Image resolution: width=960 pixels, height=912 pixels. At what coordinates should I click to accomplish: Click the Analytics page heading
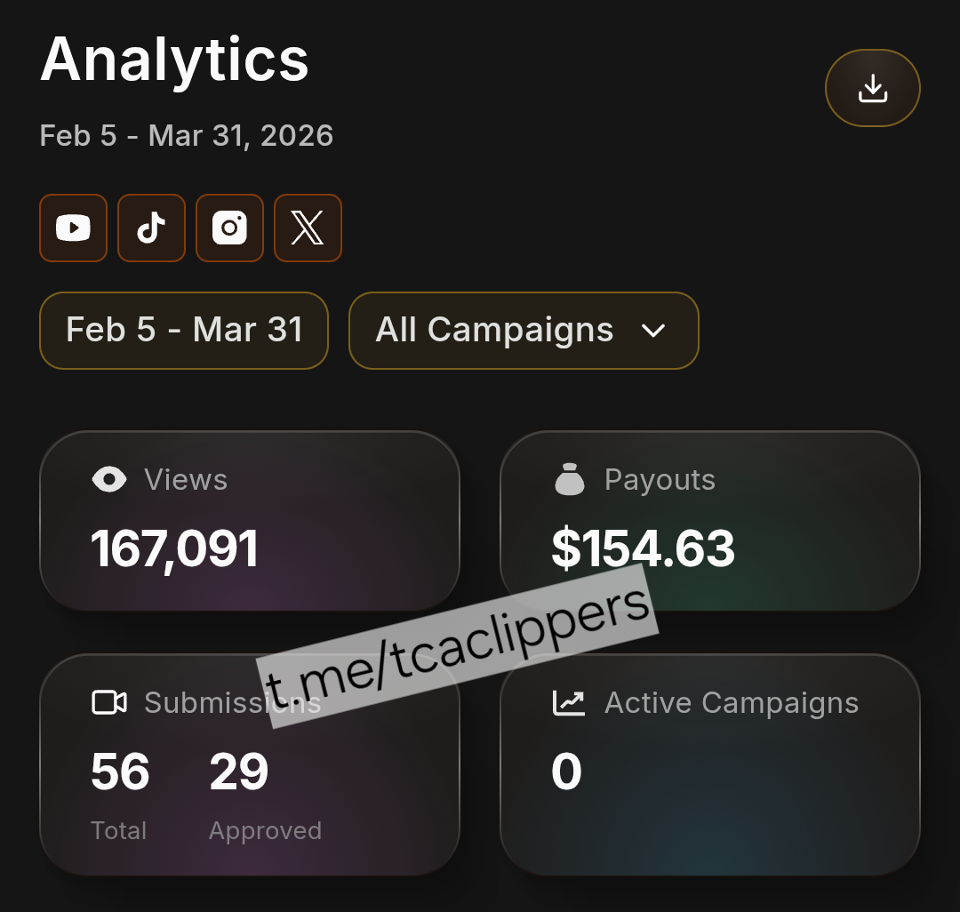tap(174, 60)
